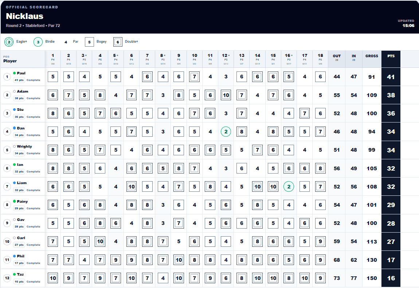The width and height of the screenshot is (419, 288).
Task: Click Gav's score 7 on hole 9
Action: [x=179, y=223]
